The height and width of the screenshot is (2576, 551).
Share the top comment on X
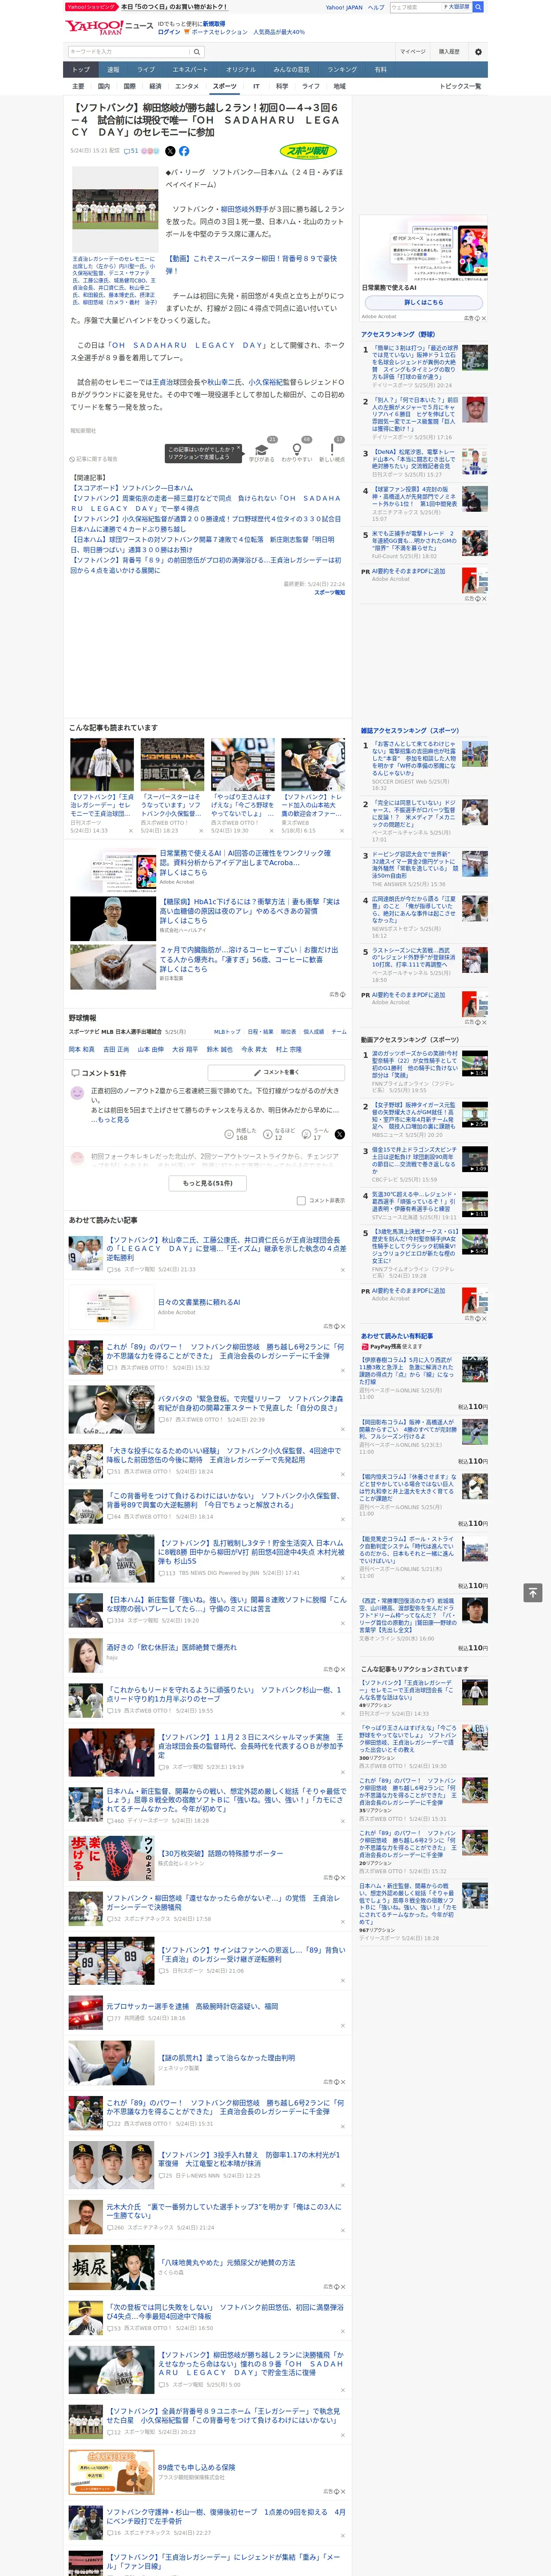pyautogui.click(x=340, y=1134)
